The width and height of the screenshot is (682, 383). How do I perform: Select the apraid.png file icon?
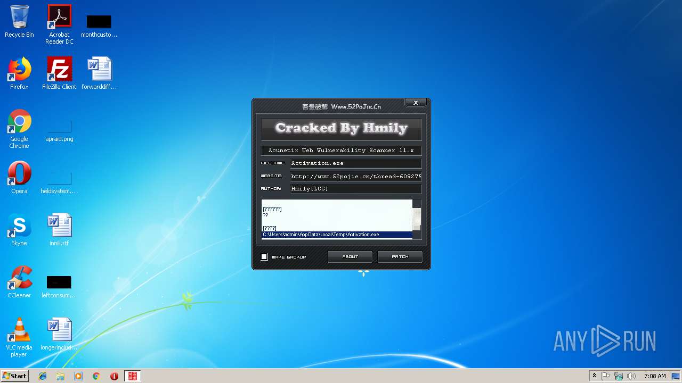[59, 131]
